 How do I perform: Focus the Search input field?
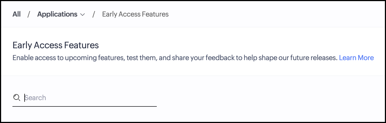pyautogui.click(x=88, y=98)
